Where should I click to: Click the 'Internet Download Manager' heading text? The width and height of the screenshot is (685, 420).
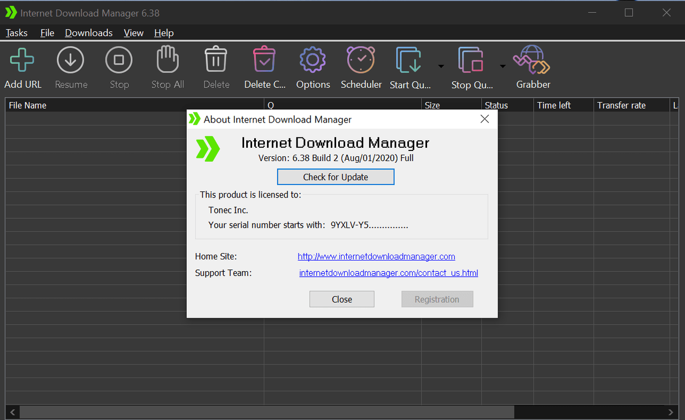(336, 142)
